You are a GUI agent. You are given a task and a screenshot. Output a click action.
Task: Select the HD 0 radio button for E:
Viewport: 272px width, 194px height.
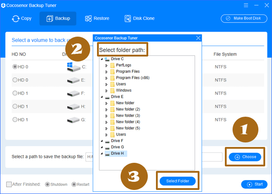tap(15, 80)
